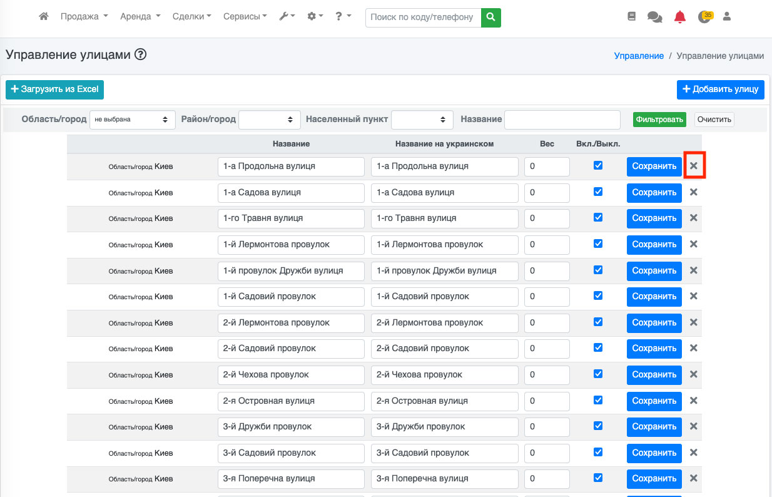Open the Район/город filter dropdown

click(x=270, y=120)
